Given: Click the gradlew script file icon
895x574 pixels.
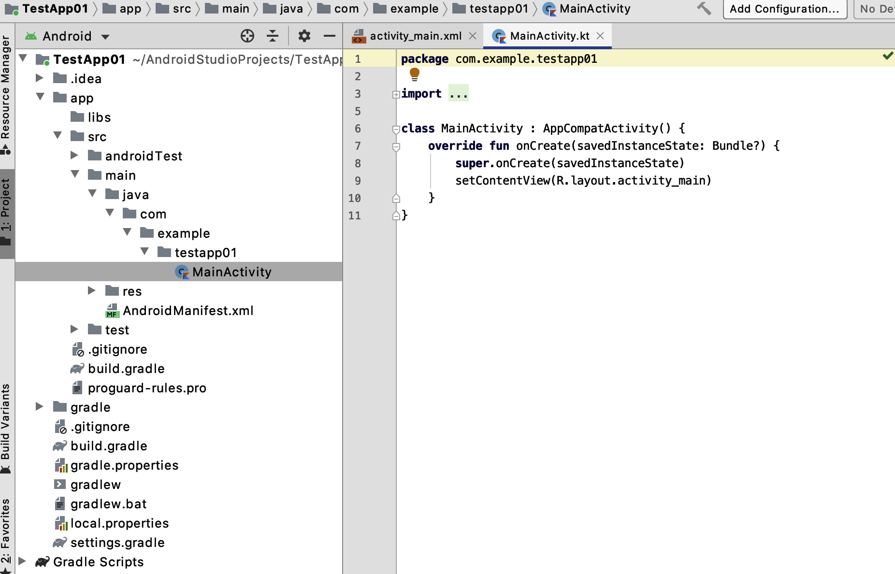Looking at the screenshot, I should (x=60, y=484).
